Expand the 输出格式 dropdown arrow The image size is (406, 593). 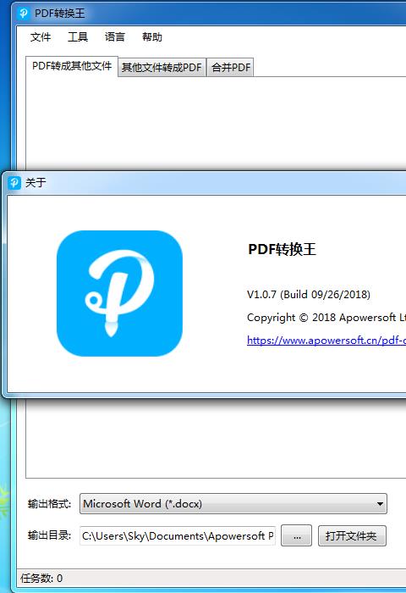[x=380, y=504]
